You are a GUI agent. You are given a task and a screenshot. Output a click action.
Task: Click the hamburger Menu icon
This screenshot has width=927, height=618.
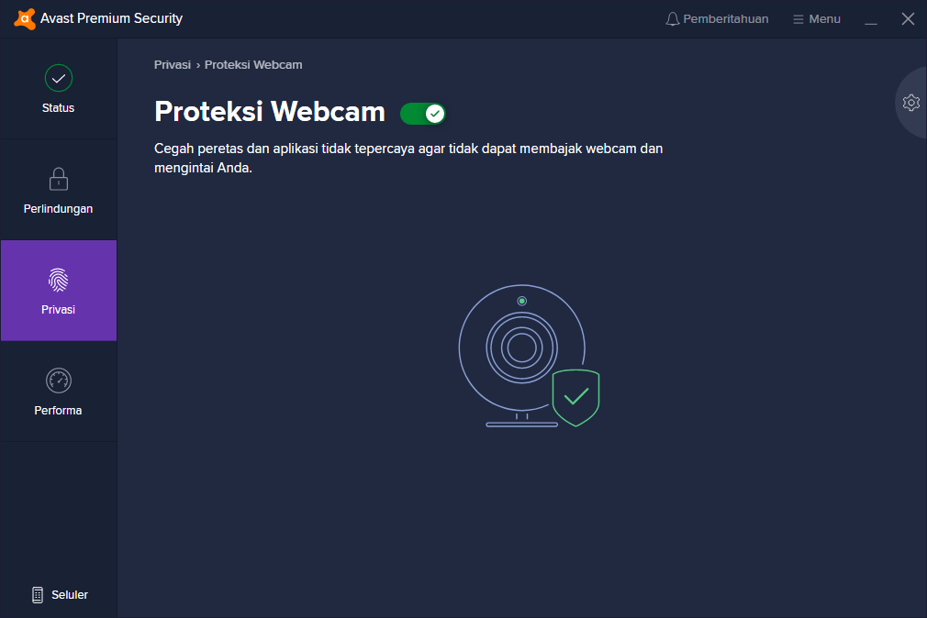click(x=799, y=19)
